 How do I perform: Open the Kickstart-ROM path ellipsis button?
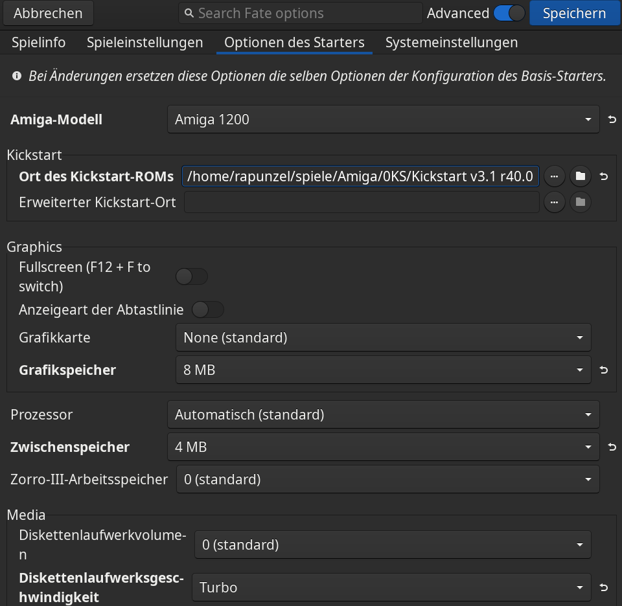pos(554,176)
